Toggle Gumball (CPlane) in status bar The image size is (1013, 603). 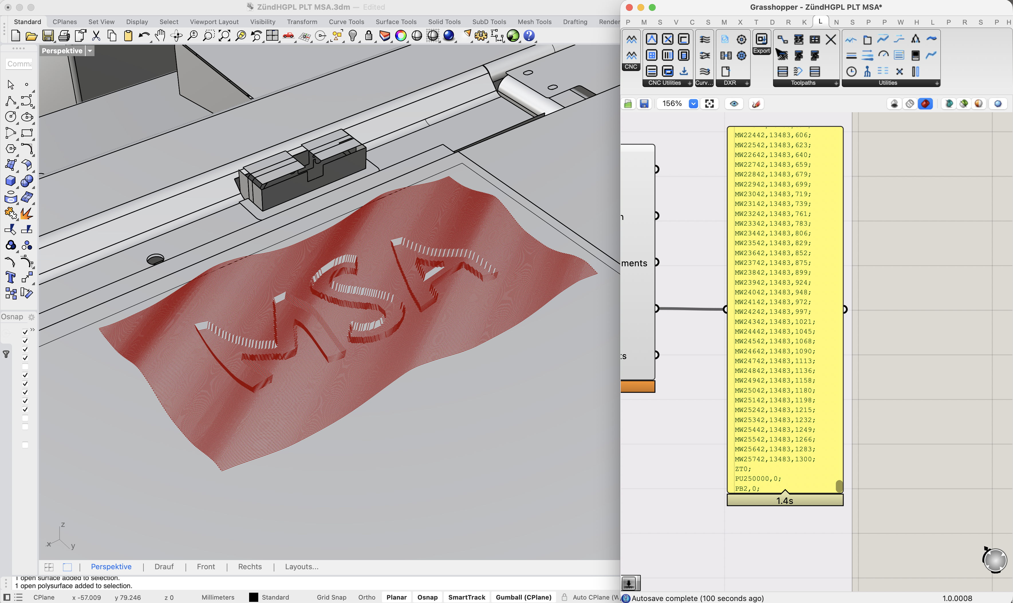click(x=523, y=597)
